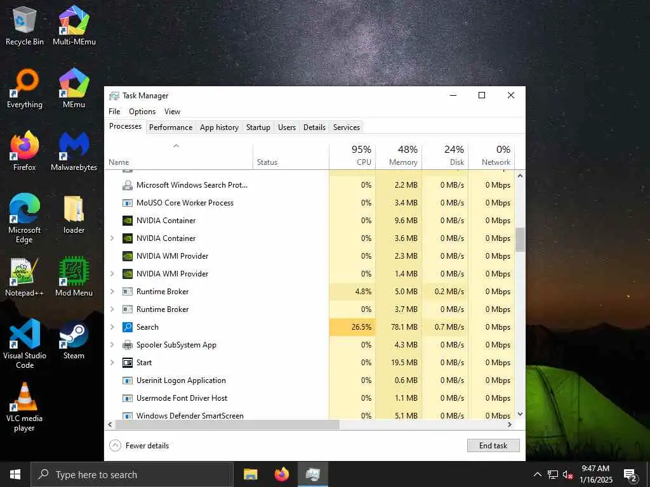Click the Task Manager taskbar button

(x=313, y=474)
